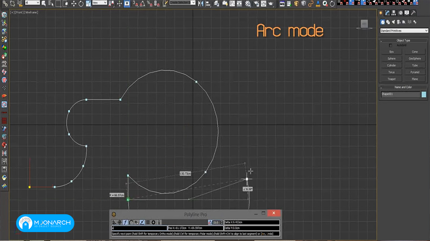Activate the Select and Scale tool
Screen dimensions: 430x241
click(x=88, y=4)
